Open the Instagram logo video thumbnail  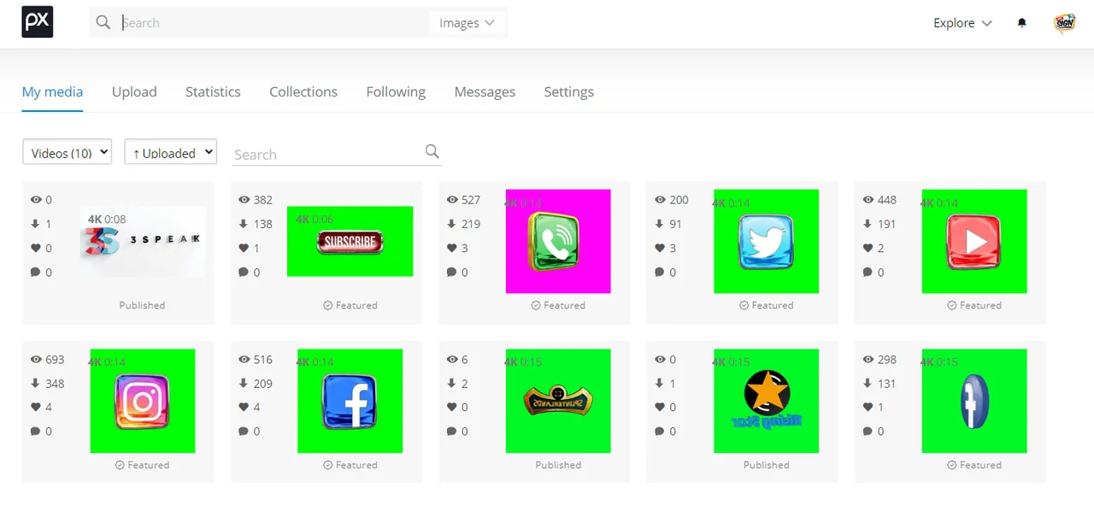click(143, 401)
